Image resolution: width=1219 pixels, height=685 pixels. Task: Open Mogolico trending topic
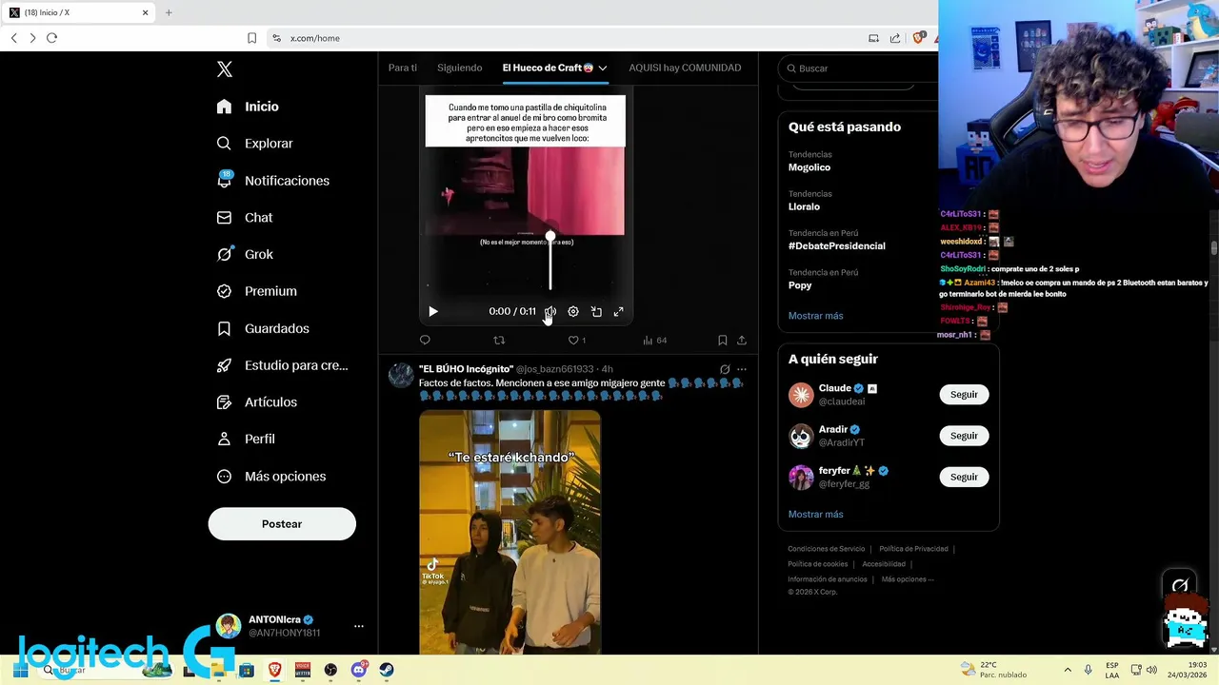click(x=809, y=167)
